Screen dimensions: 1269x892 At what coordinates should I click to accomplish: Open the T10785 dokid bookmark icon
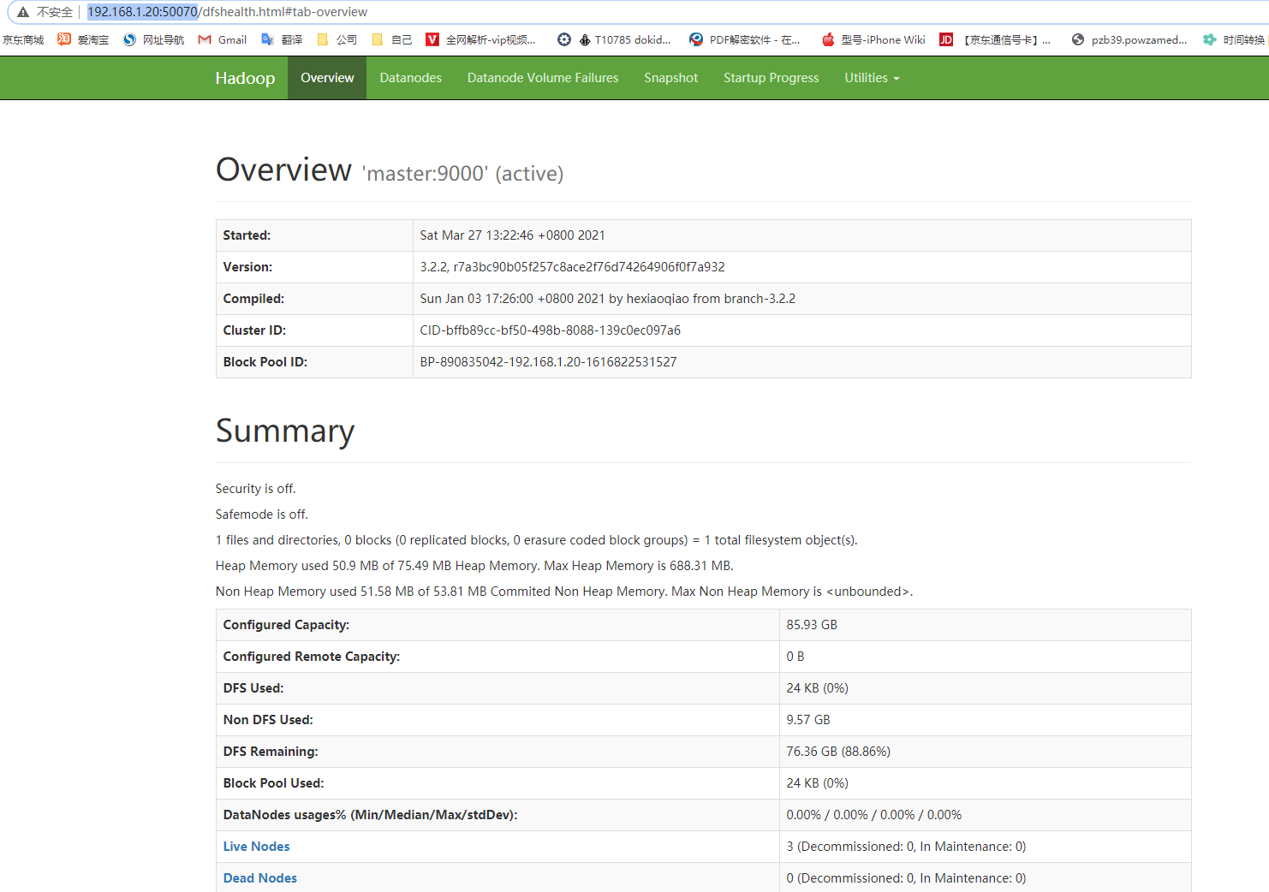[x=585, y=39]
